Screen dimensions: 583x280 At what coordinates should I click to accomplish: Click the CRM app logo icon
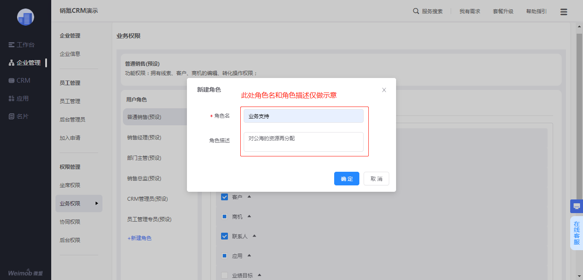click(x=26, y=17)
